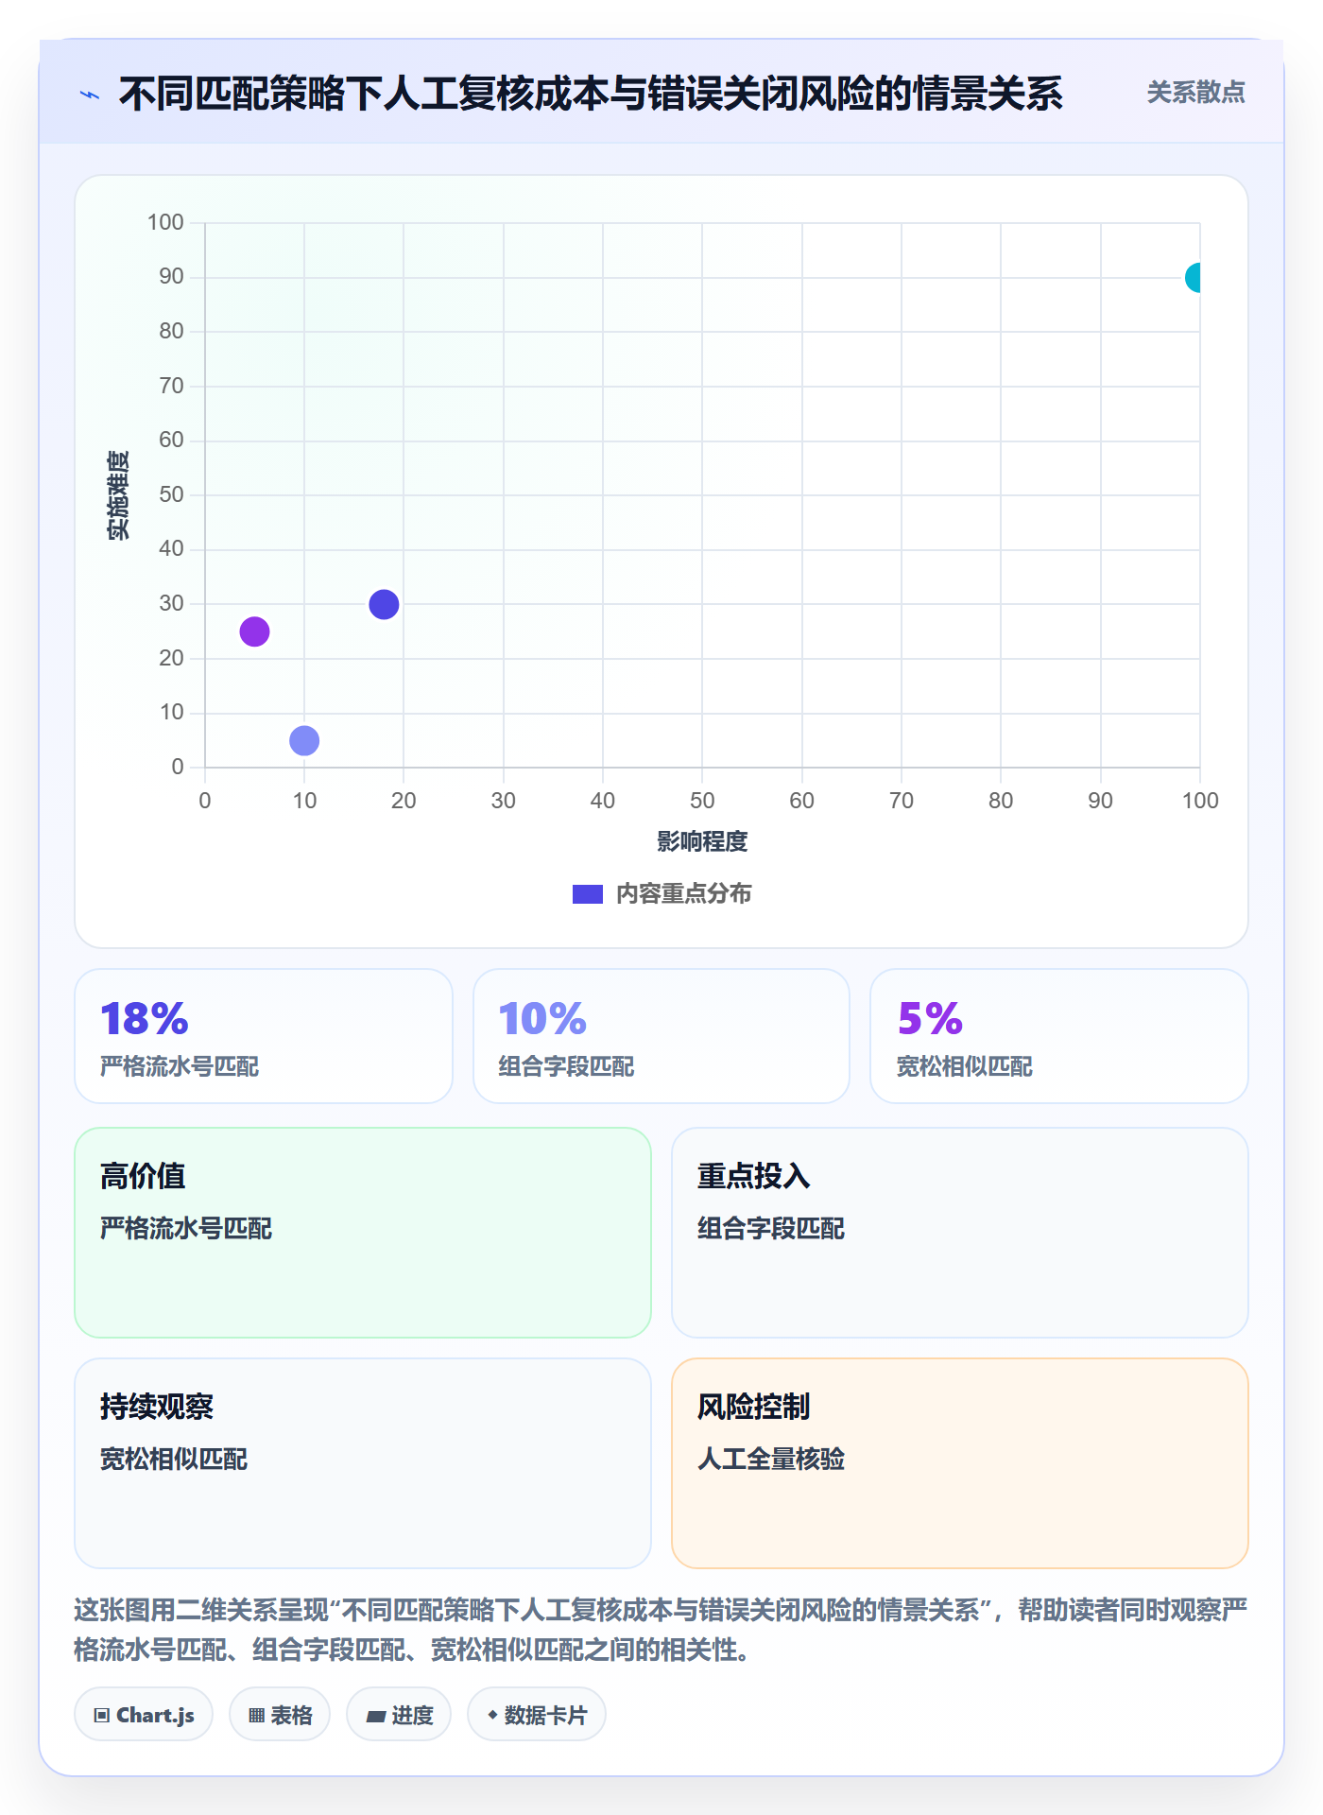Viewport: 1323px width, 1815px height.
Task: Click the 数据卡片 tag chip
Action: pyautogui.click(x=537, y=1715)
